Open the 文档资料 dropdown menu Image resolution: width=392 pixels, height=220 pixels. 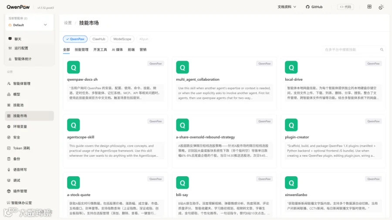pyautogui.click(x=287, y=7)
